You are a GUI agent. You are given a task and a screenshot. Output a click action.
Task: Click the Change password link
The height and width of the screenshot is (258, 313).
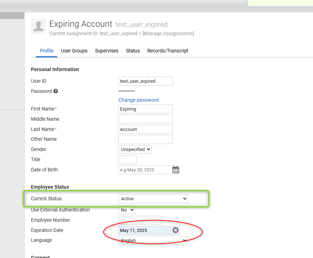(x=138, y=100)
